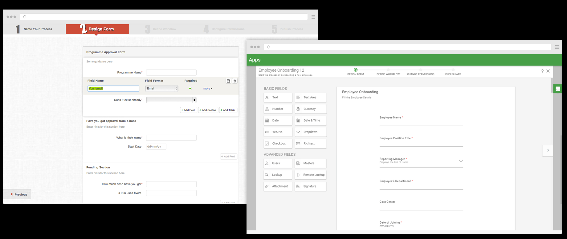Click the Employee Position Title field
Viewport: 567px width, 239px height.
click(x=421, y=142)
